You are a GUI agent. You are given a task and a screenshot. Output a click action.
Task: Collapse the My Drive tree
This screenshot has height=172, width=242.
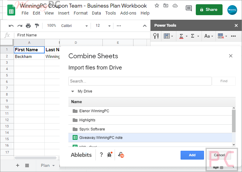click(x=73, y=91)
